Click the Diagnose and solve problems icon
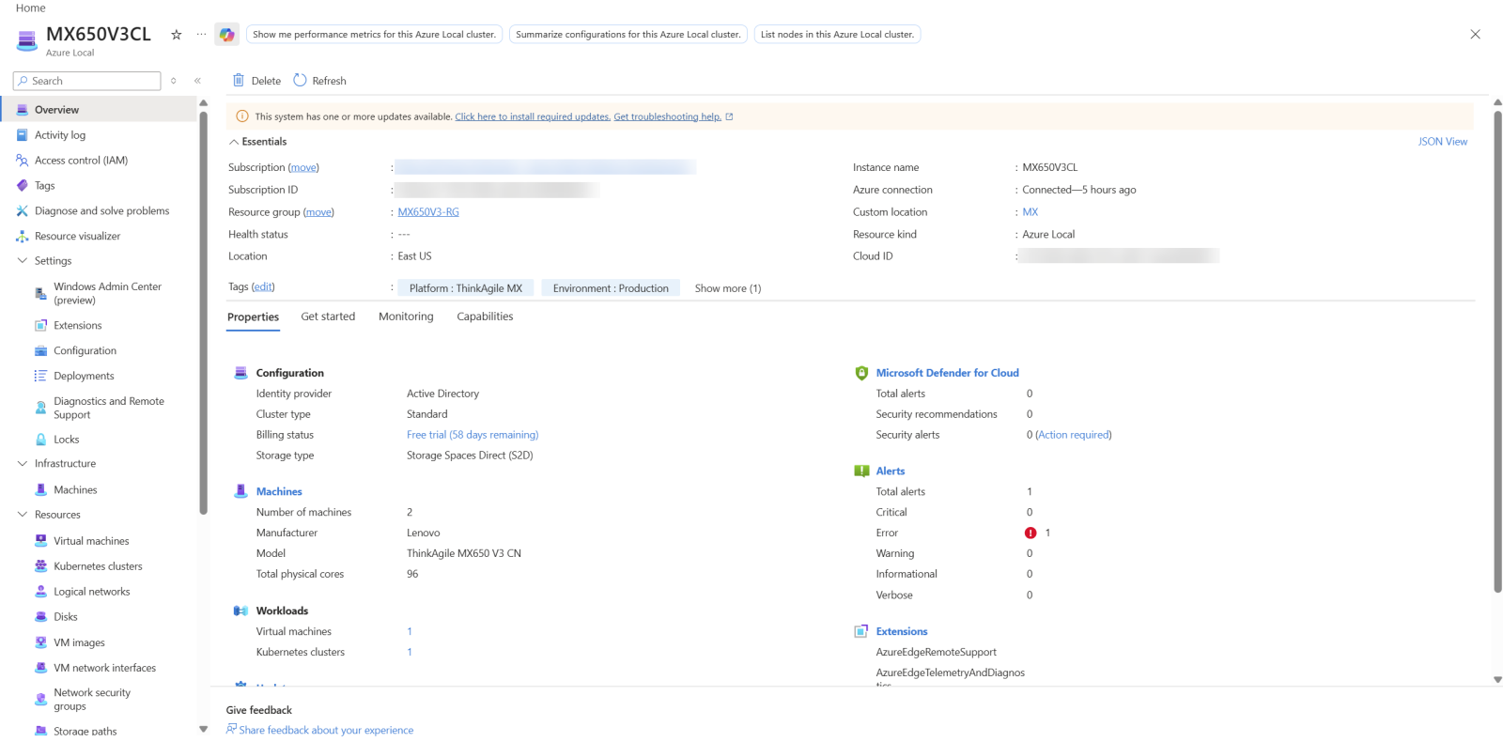Image resolution: width=1503 pixels, height=742 pixels. tap(23, 211)
